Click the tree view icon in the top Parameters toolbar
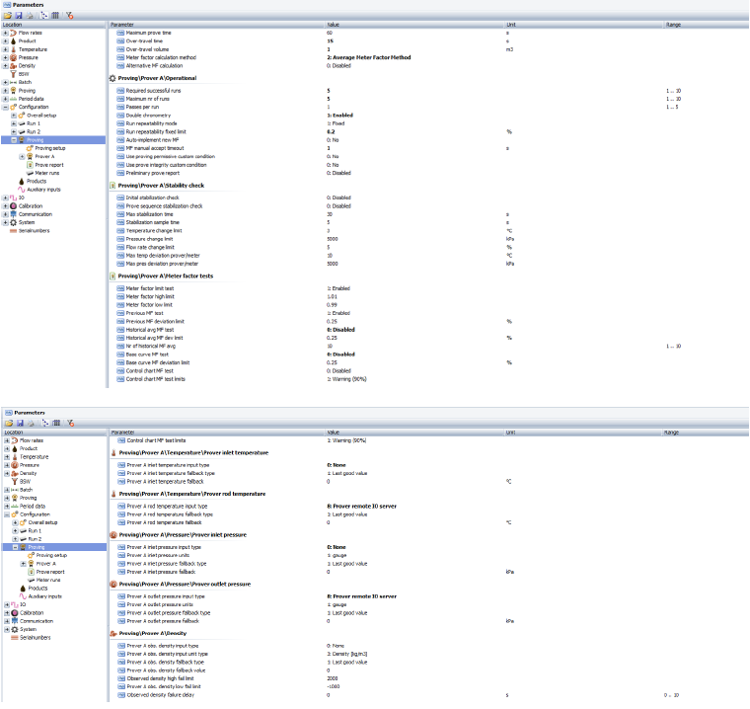 point(44,16)
